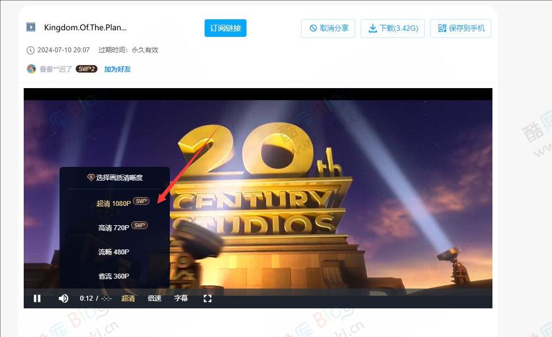Click the SVIP badge next to 1080P
Viewport: 552px width, 337px height.
tap(141, 202)
